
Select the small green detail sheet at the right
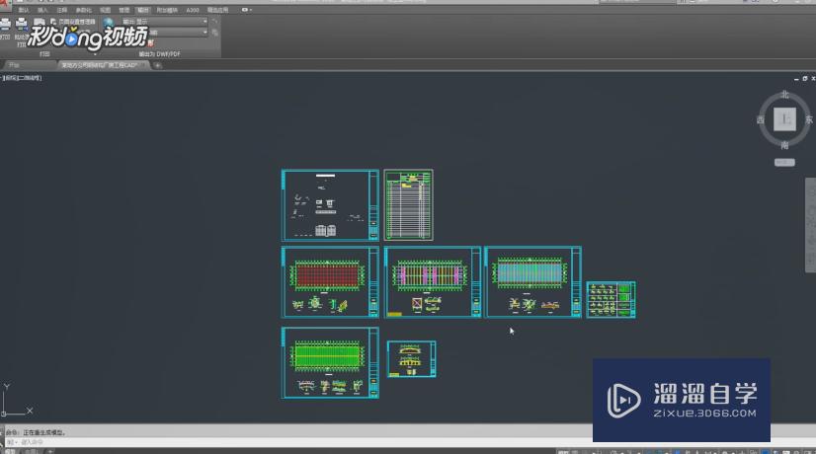611,300
